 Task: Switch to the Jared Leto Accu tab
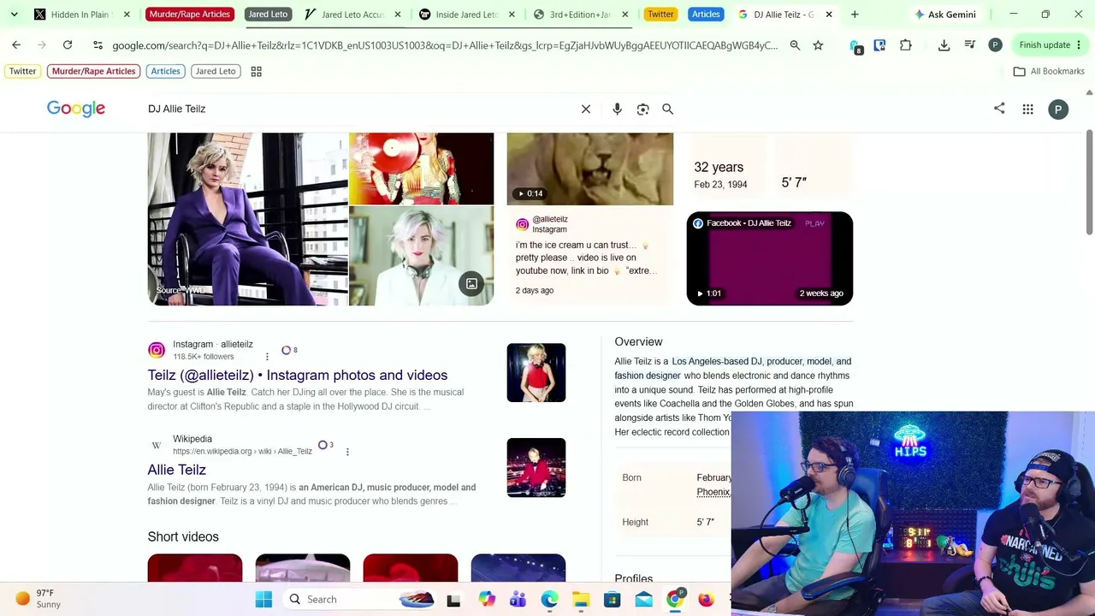pyautogui.click(x=352, y=15)
